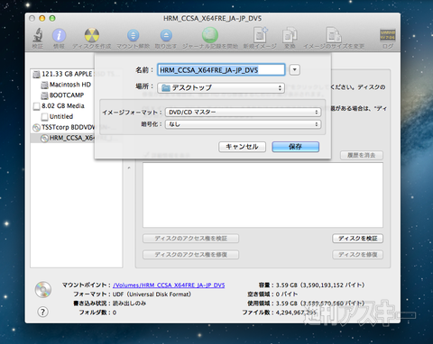Click Repair Disk (ディスクを修復) button
Screen dimensions: 433x344
357,255
